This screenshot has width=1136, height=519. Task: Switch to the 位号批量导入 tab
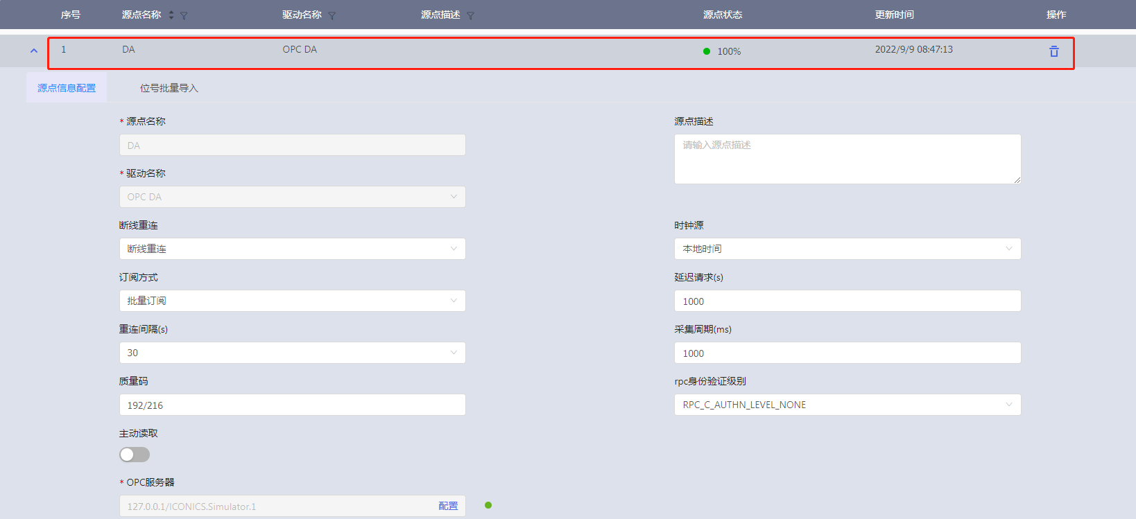pos(169,88)
